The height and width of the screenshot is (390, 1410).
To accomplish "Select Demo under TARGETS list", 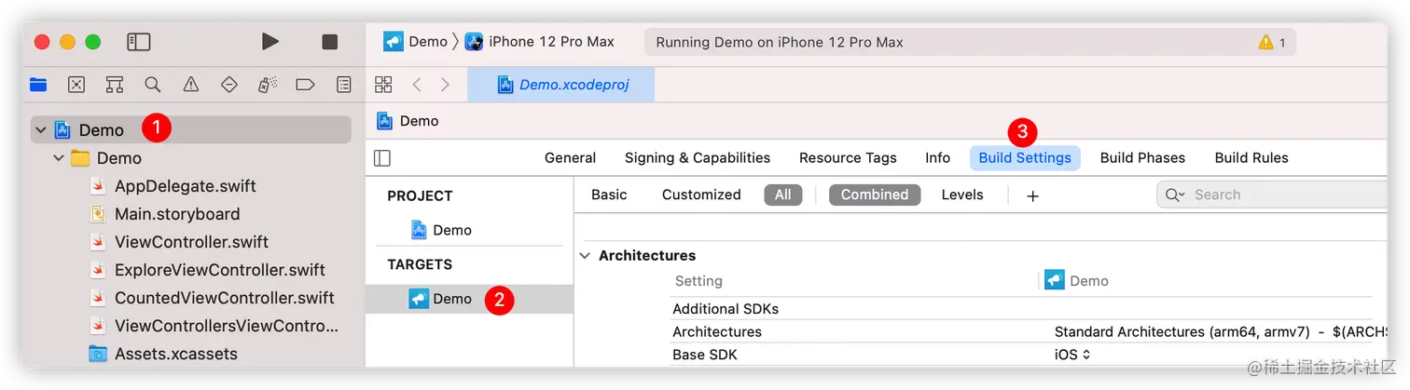I will (x=469, y=299).
